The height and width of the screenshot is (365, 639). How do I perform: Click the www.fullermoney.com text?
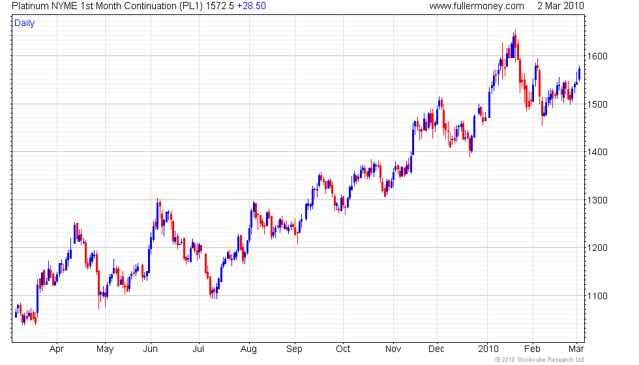(x=477, y=6)
